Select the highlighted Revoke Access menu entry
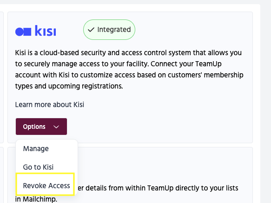Viewport: 271px width, 203px height. (x=45, y=184)
